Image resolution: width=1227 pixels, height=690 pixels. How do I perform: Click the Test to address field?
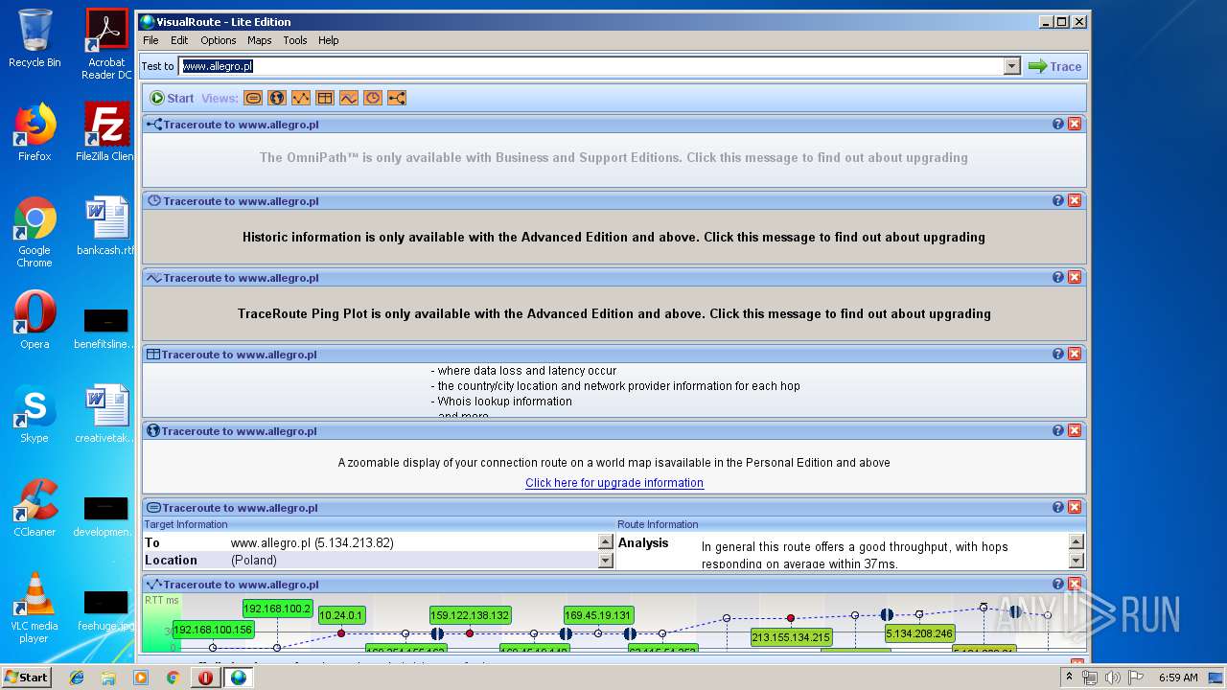(x=591, y=66)
